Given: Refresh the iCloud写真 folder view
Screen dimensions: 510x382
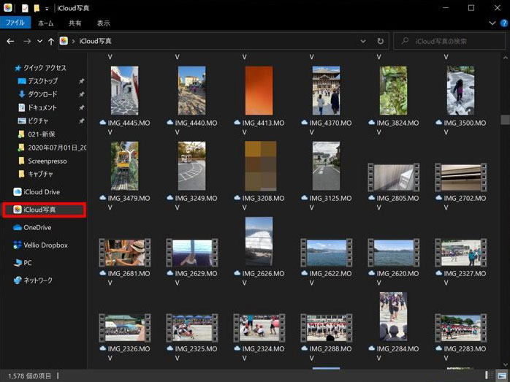Looking at the screenshot, I should click(x=380, y=42).
